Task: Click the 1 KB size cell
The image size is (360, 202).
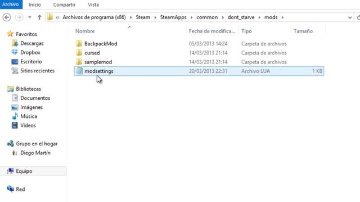Action: (317, 71)
